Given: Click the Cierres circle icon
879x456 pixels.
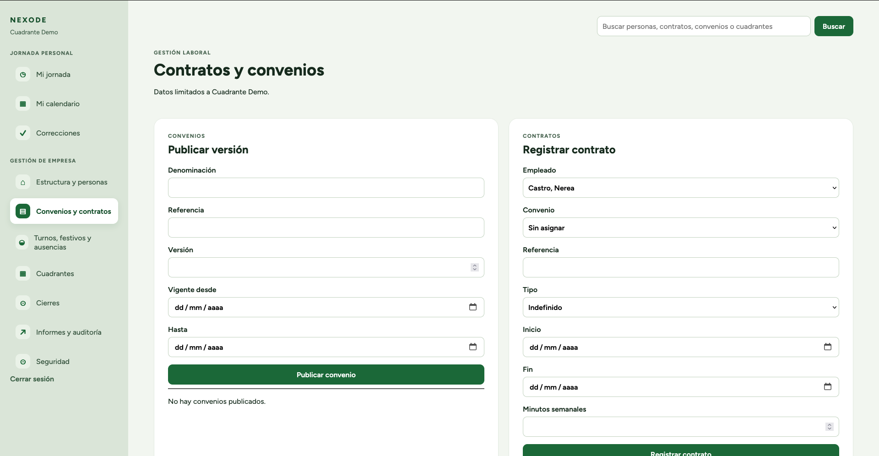Looking at the screenshot, I should (x=23, y=303).
